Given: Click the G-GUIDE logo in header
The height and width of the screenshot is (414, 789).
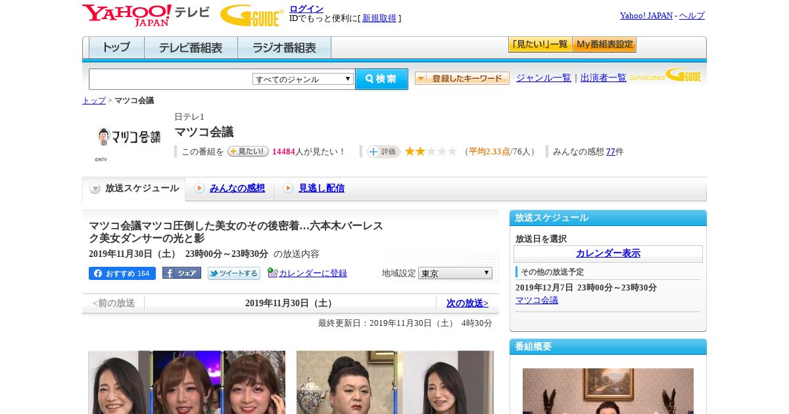Looking at the screenshot, I should (252, 15).
